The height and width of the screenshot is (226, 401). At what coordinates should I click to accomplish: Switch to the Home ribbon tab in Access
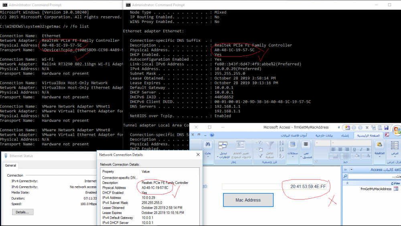(x=369, y=135)
